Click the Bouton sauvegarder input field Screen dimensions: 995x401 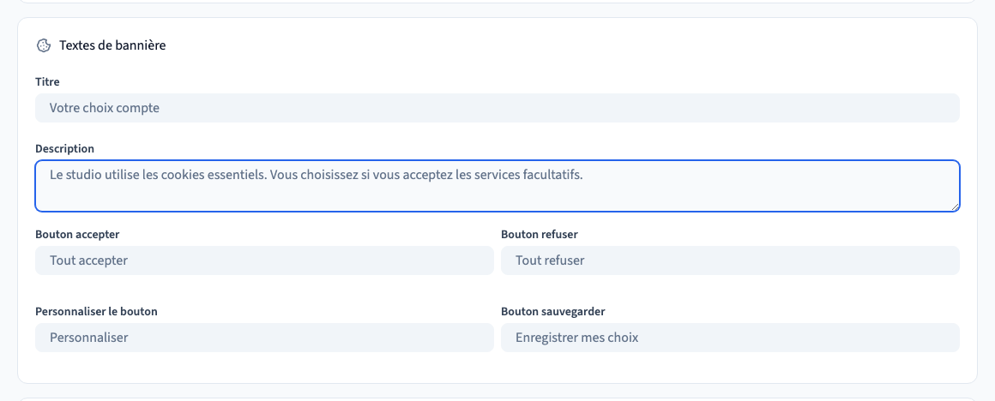pos(731,338)
